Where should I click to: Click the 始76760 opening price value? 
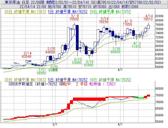pos(54,7)
